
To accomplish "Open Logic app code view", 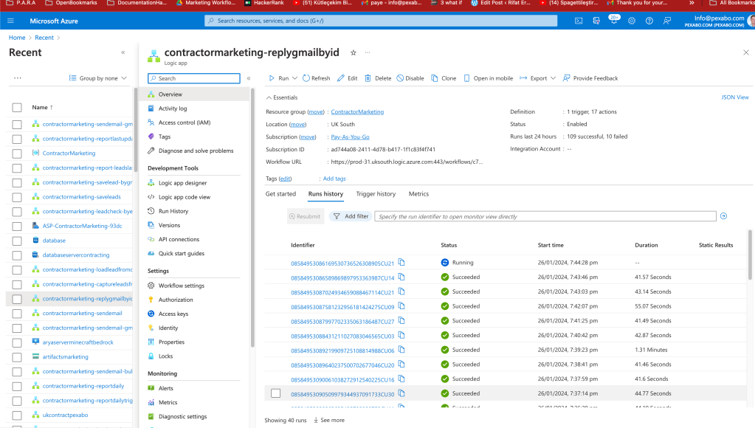I will click(184, 197).
